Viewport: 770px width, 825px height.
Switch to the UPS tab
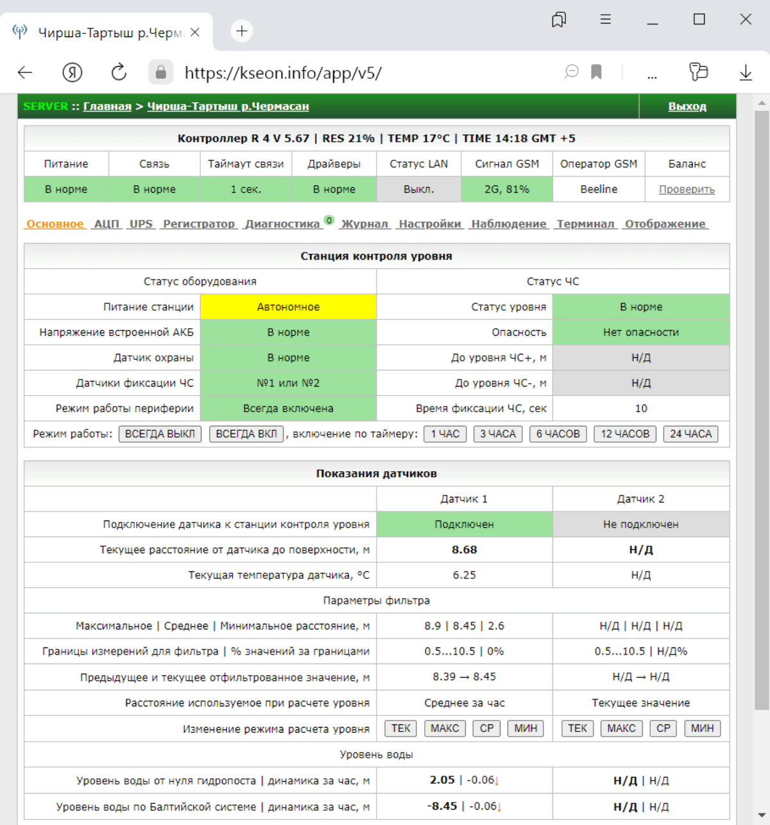[141, 224]
